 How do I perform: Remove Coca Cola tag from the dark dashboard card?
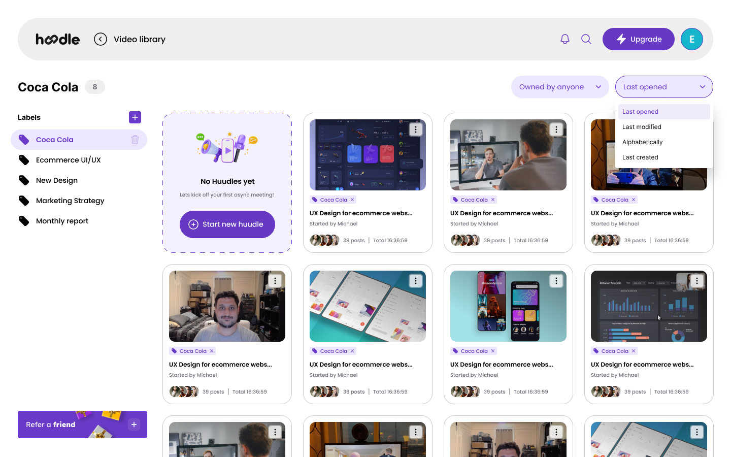click(x=352, y=200)
